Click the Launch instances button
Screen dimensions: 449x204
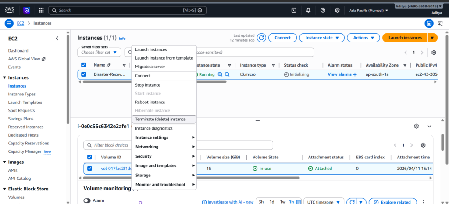coord(405,38)
